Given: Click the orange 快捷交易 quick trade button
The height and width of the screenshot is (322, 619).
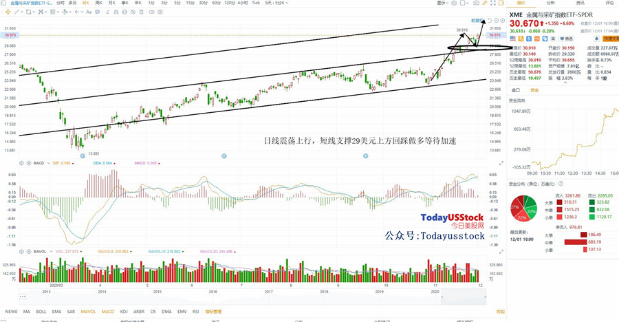Looking at the screenshot, I should click(x=611, y=39).
